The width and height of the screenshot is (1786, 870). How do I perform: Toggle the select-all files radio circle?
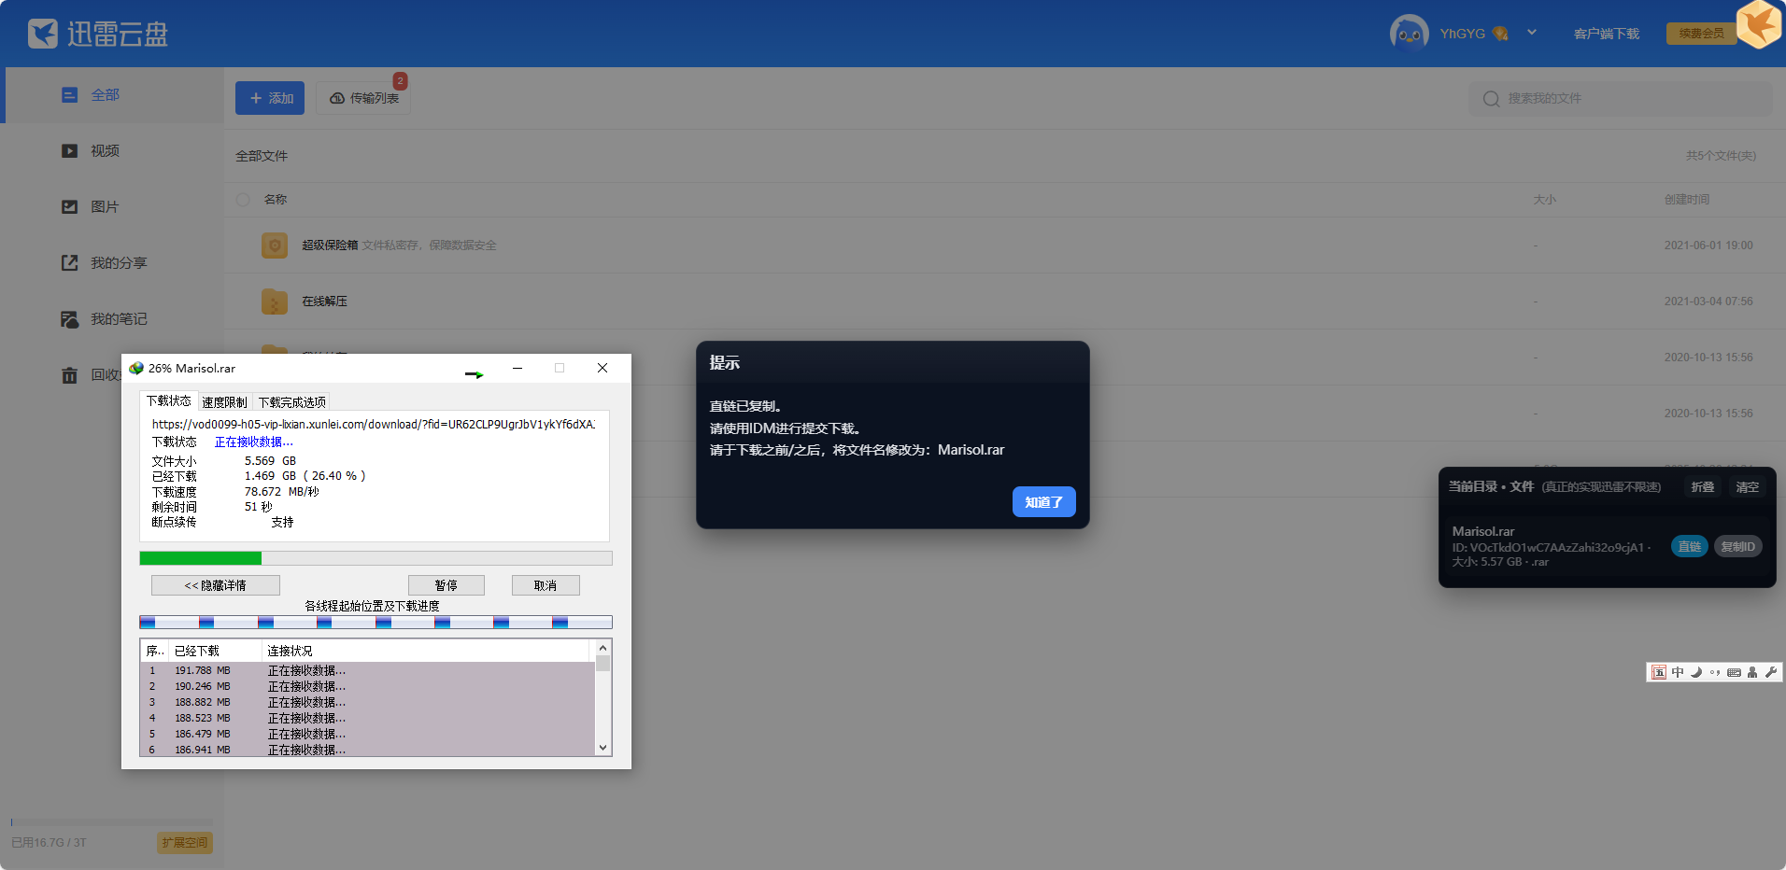point(243,200)
